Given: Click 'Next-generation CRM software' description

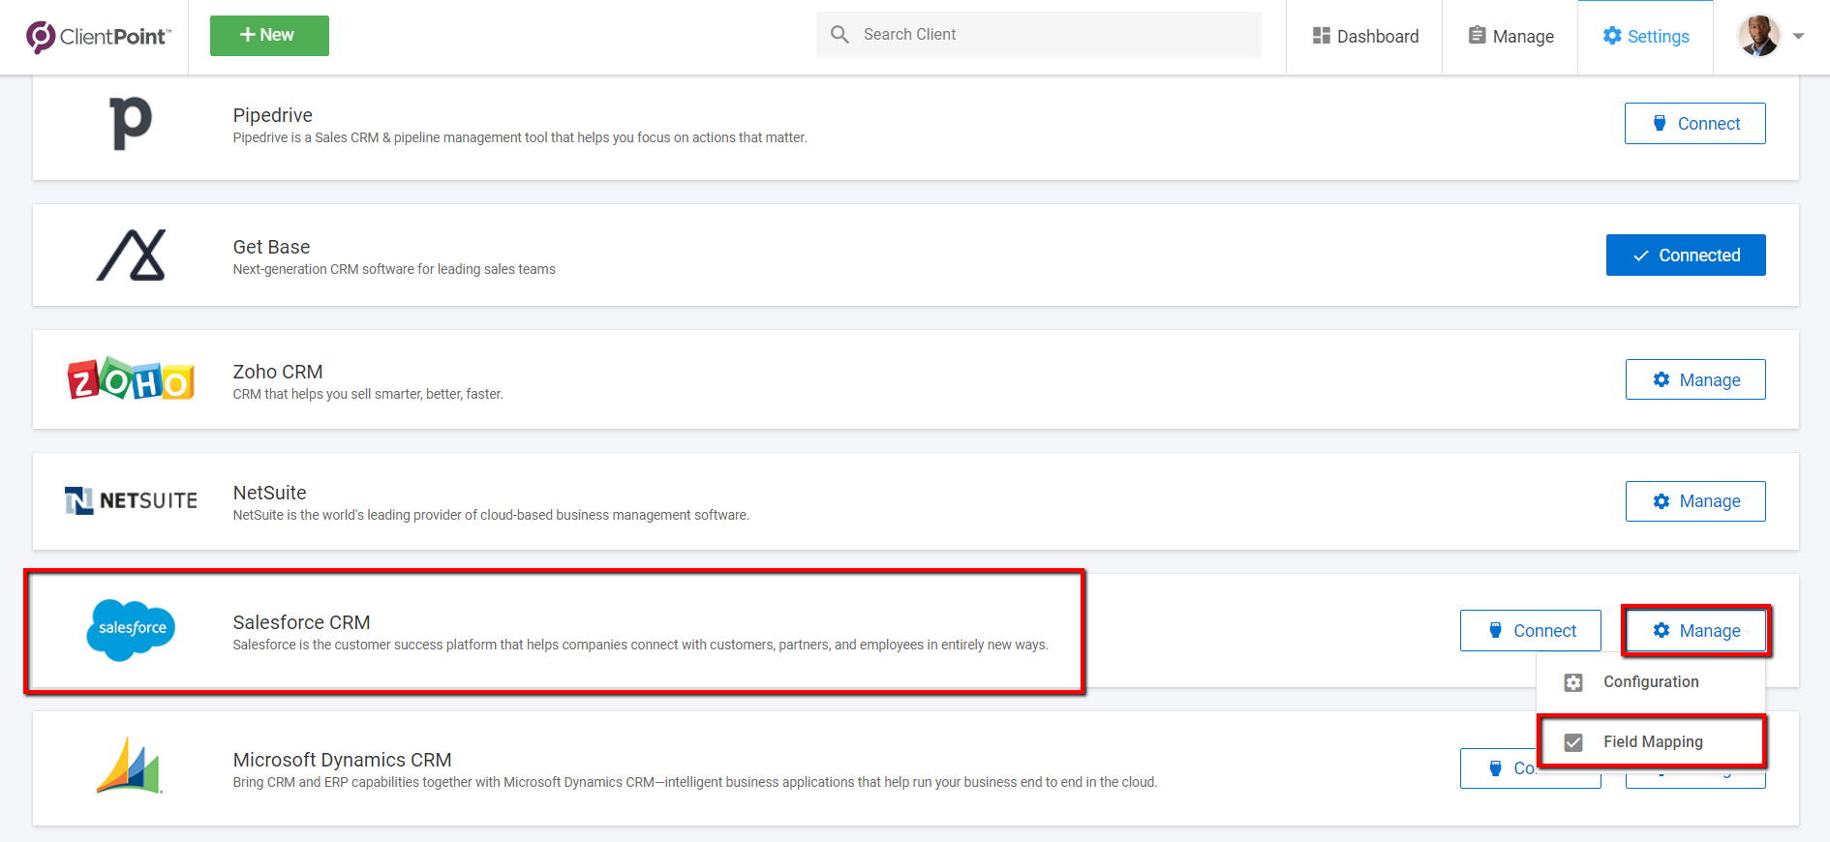Looking at the screenshot, I should (x=394, y=269).
